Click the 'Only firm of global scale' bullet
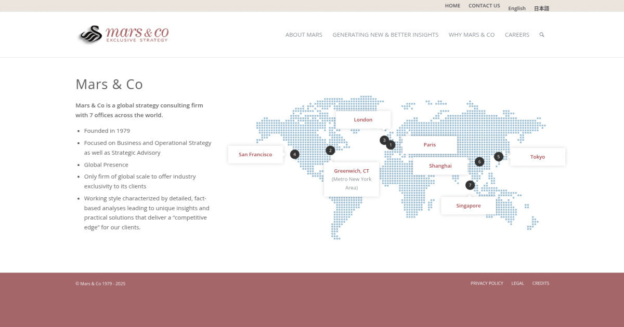Screen dimensions: 624x327 tap(140, 181)
